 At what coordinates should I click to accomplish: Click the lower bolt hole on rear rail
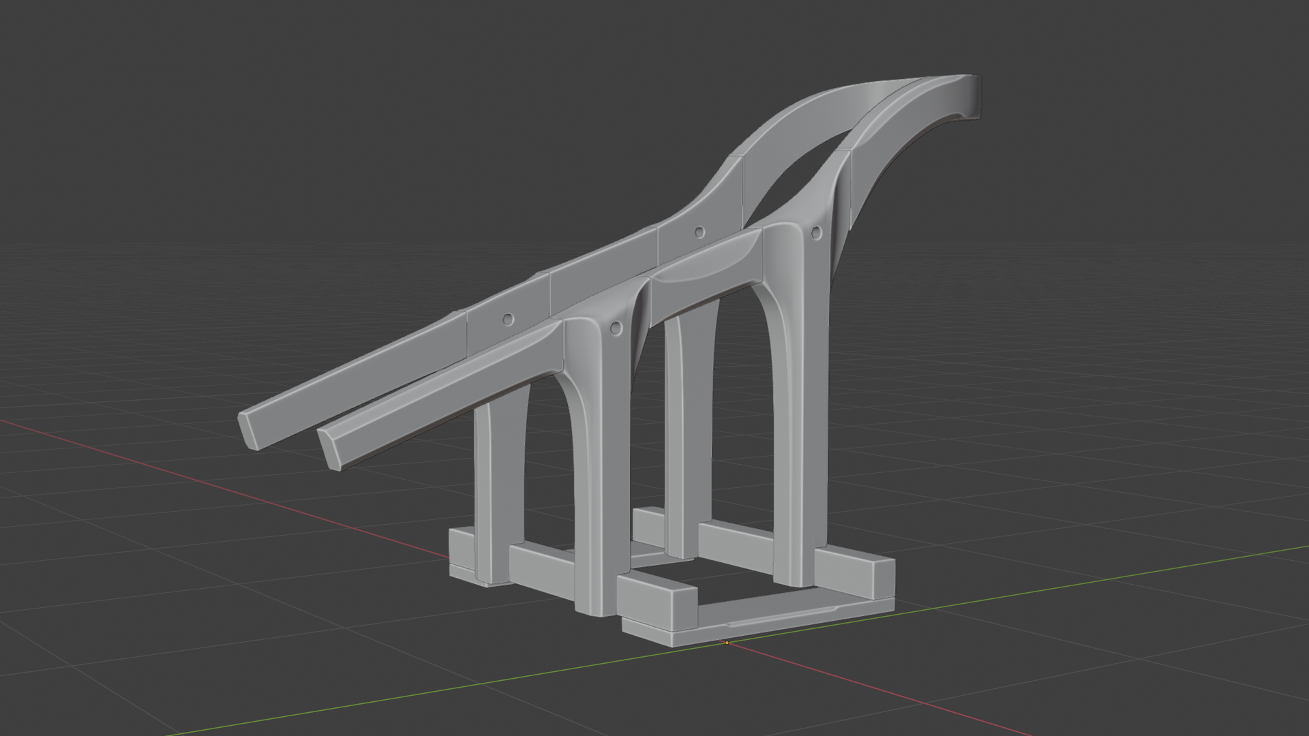coord(508,319)
